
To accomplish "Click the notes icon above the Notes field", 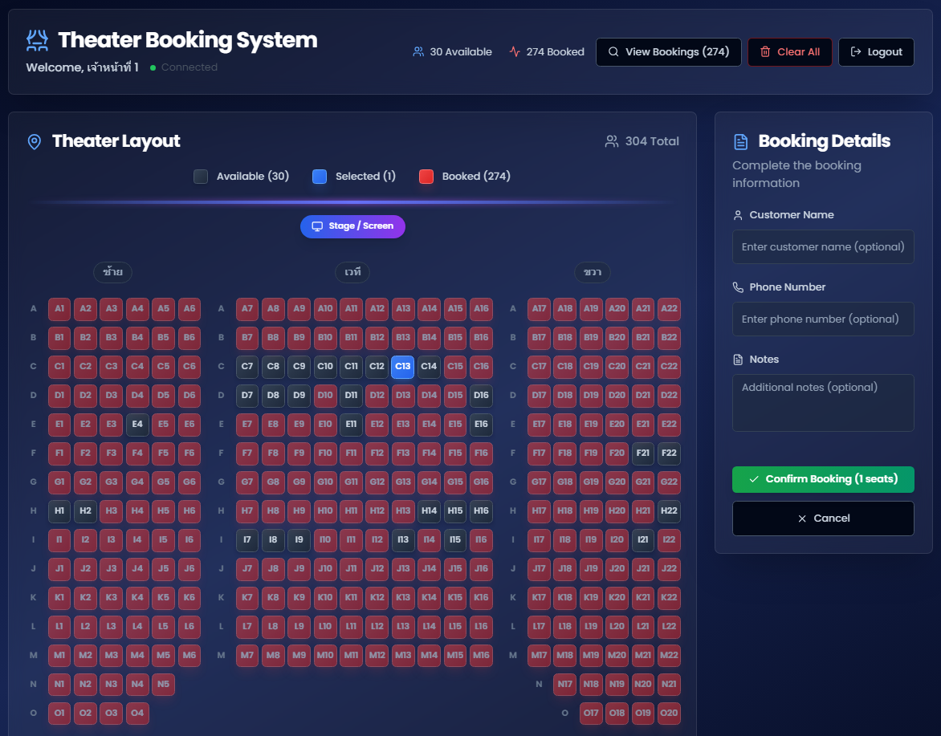I will (x=737, y=359).
